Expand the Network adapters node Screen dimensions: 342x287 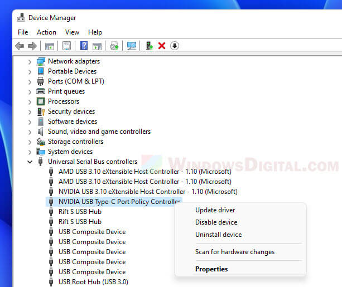(x=30, y=62)
